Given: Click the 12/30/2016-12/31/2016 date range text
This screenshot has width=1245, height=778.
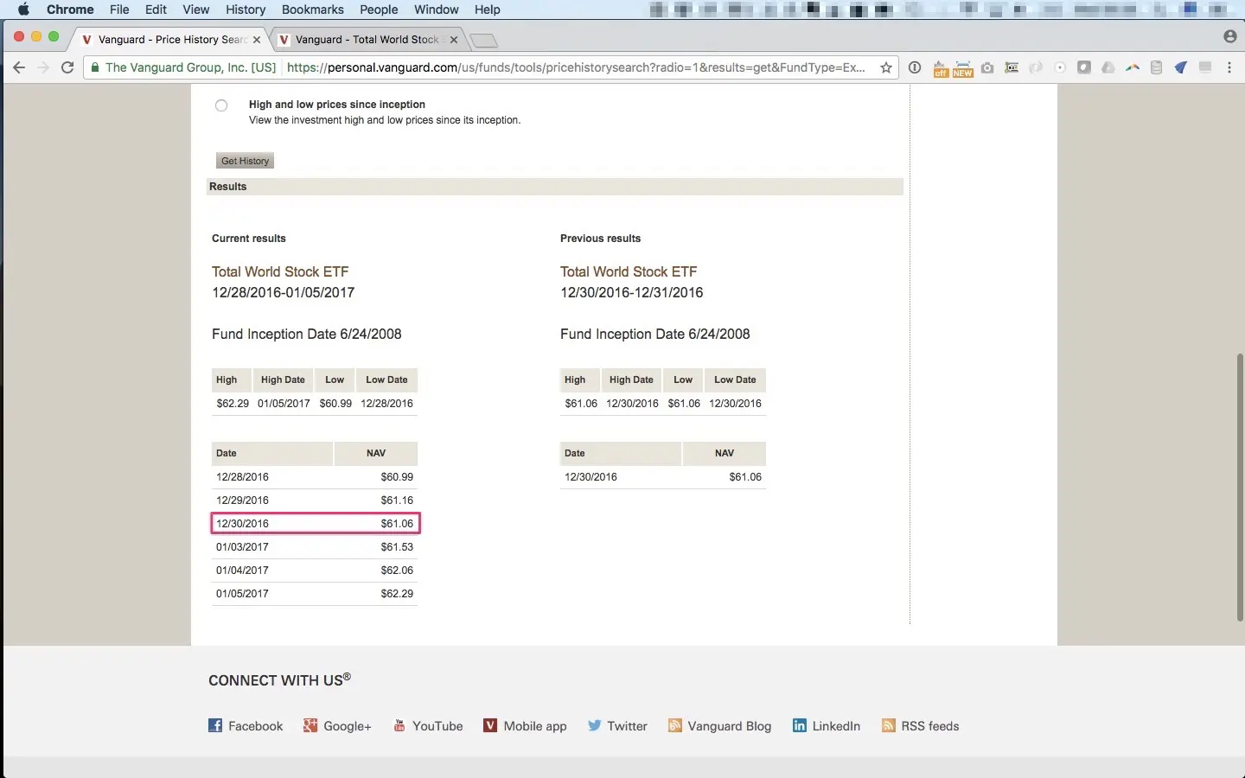Looking at the screenshot, I should [632, 293].
